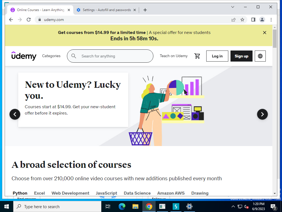Image resolution: width=282 pixels, height=212 pixels.
Task: Launch Microsoft Edge from the taskbar
Action: point(122,206)
